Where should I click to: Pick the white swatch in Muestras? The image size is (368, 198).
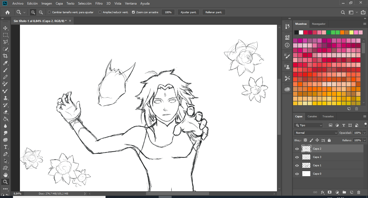pyautogui.click(x=301, y=32)
